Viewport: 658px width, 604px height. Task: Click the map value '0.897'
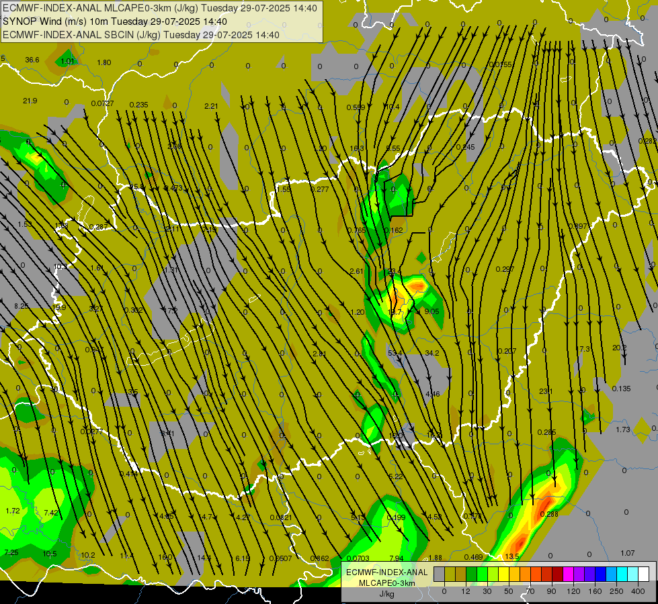click(578, 226)
